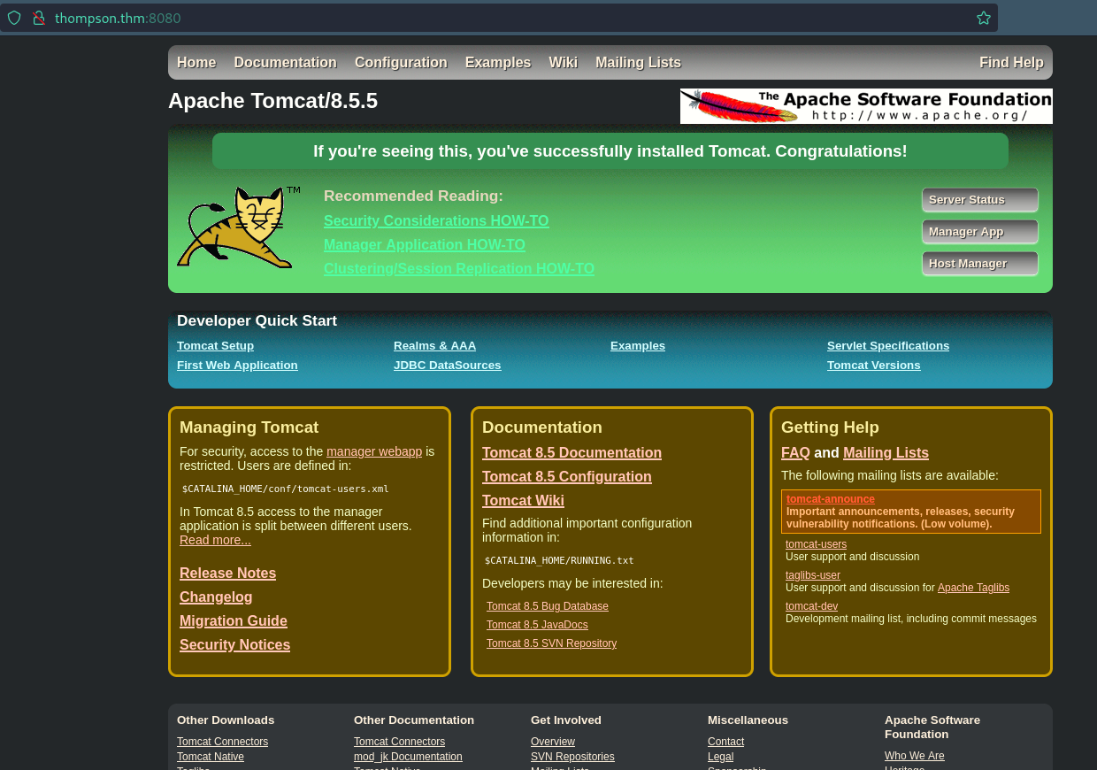Open the Tomcat 8.5 Bug Database link
This screenshot has width=1097, height=770.
[x=548, y=606]
